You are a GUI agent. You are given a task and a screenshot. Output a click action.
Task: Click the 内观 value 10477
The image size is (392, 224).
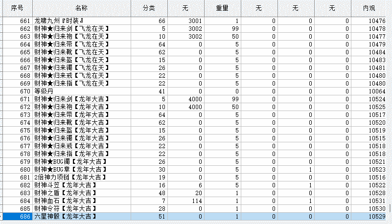pyautogui.click(x=369, y=37)
